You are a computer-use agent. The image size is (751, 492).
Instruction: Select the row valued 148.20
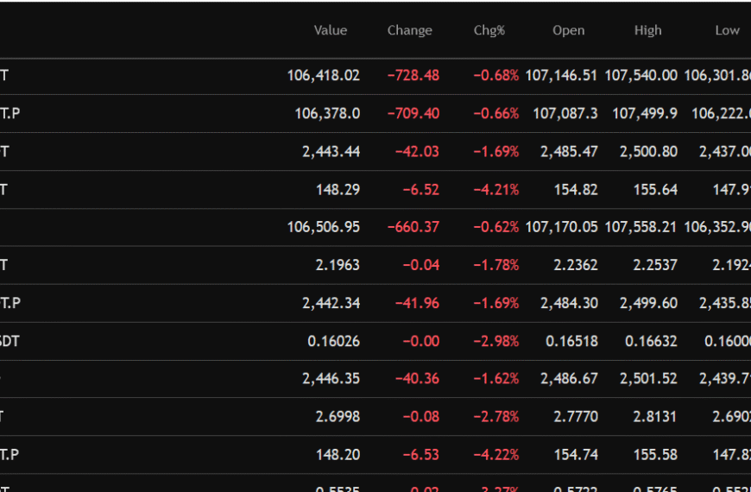tap(338, 455)
